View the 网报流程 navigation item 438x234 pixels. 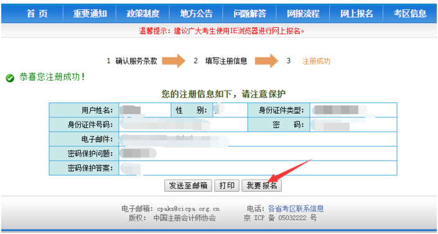coord(303,14)
